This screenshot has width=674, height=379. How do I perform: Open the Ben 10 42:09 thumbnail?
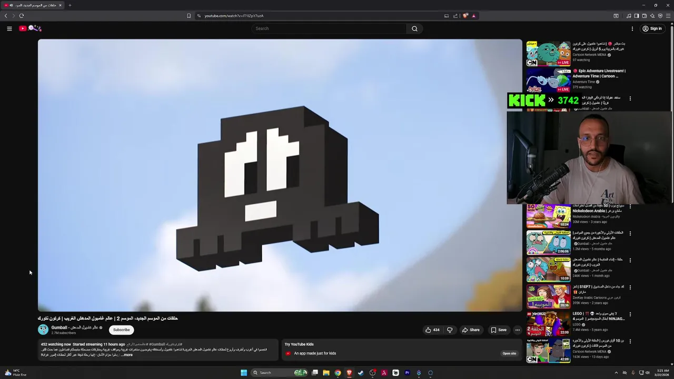click(548, 351)
